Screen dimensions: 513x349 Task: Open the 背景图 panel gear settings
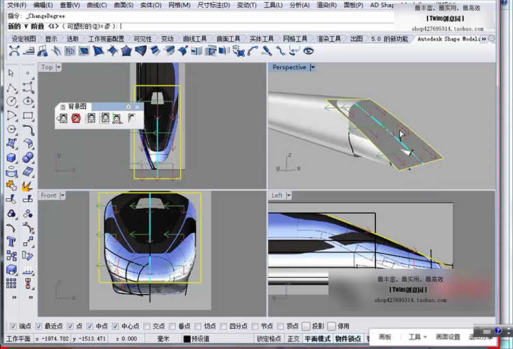[x=128, y=107]
